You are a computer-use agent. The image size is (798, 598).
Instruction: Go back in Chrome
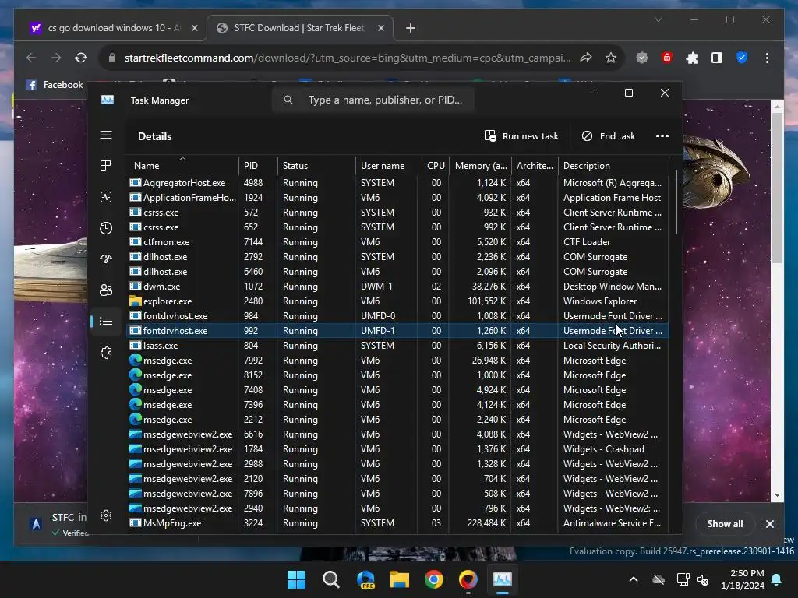coord(31,58)
